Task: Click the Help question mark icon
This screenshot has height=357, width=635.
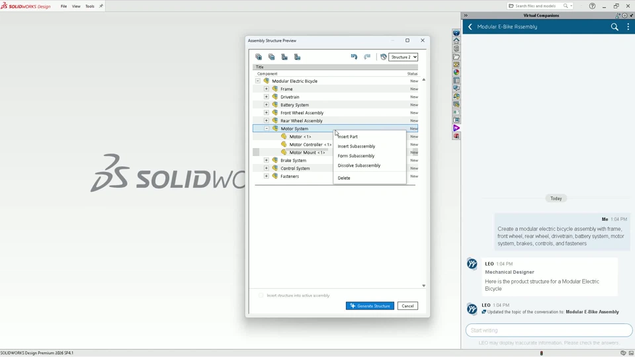Action: coord(592,6)
